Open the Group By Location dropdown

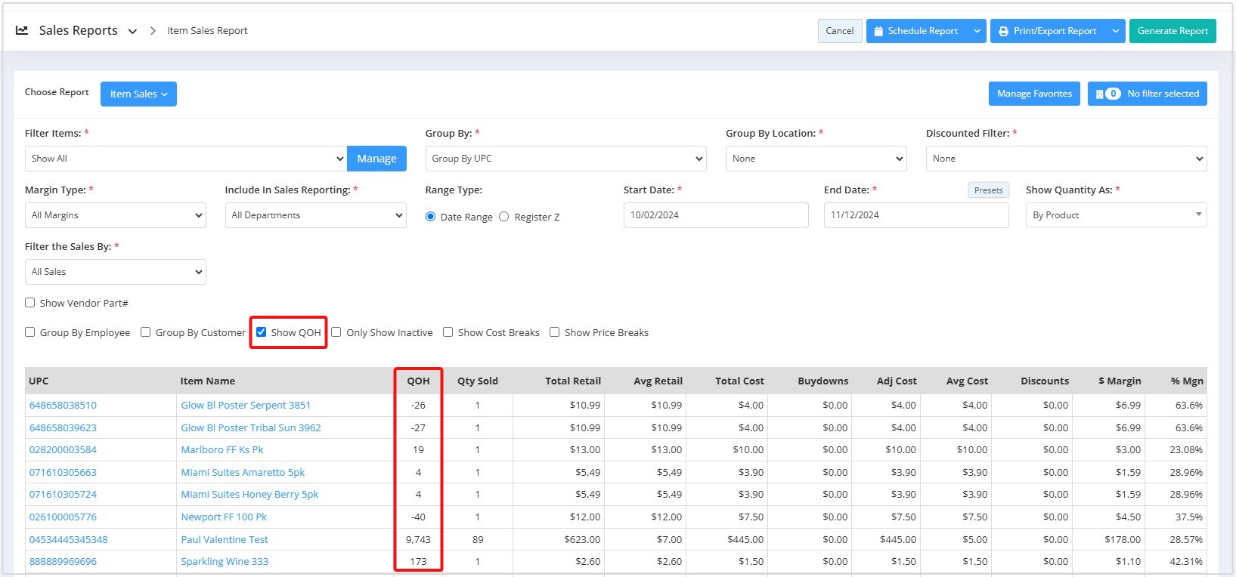[x=816, y=159]
